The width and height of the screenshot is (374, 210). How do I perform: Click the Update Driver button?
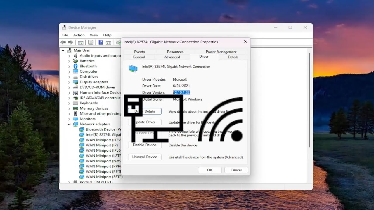pyautogui.click(x=145, y=122)
